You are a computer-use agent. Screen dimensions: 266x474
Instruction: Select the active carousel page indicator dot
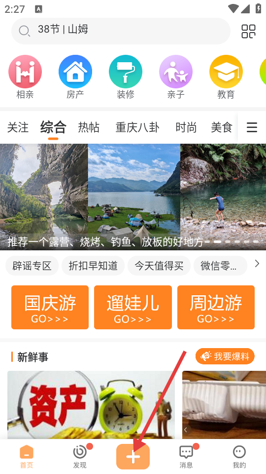click(217, 241)
